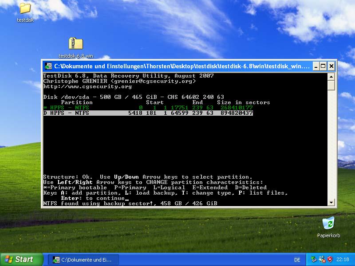Click the DE language indicator
Screen dimensions: 355x266
click(297, 260)
